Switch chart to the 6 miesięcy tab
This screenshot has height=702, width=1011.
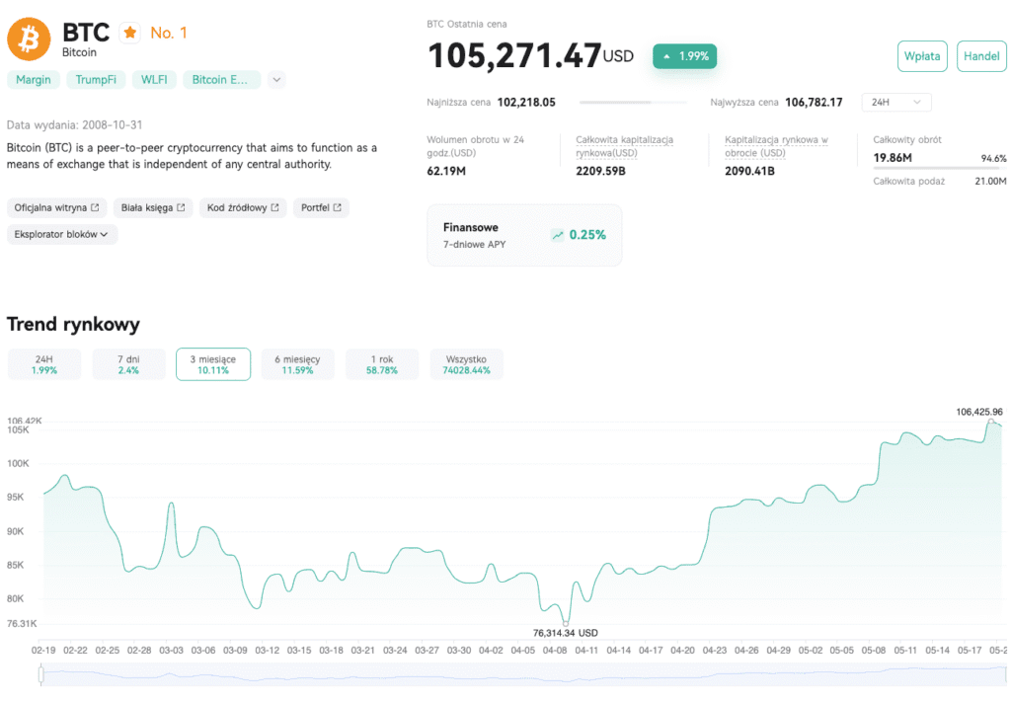click(298, 365)
